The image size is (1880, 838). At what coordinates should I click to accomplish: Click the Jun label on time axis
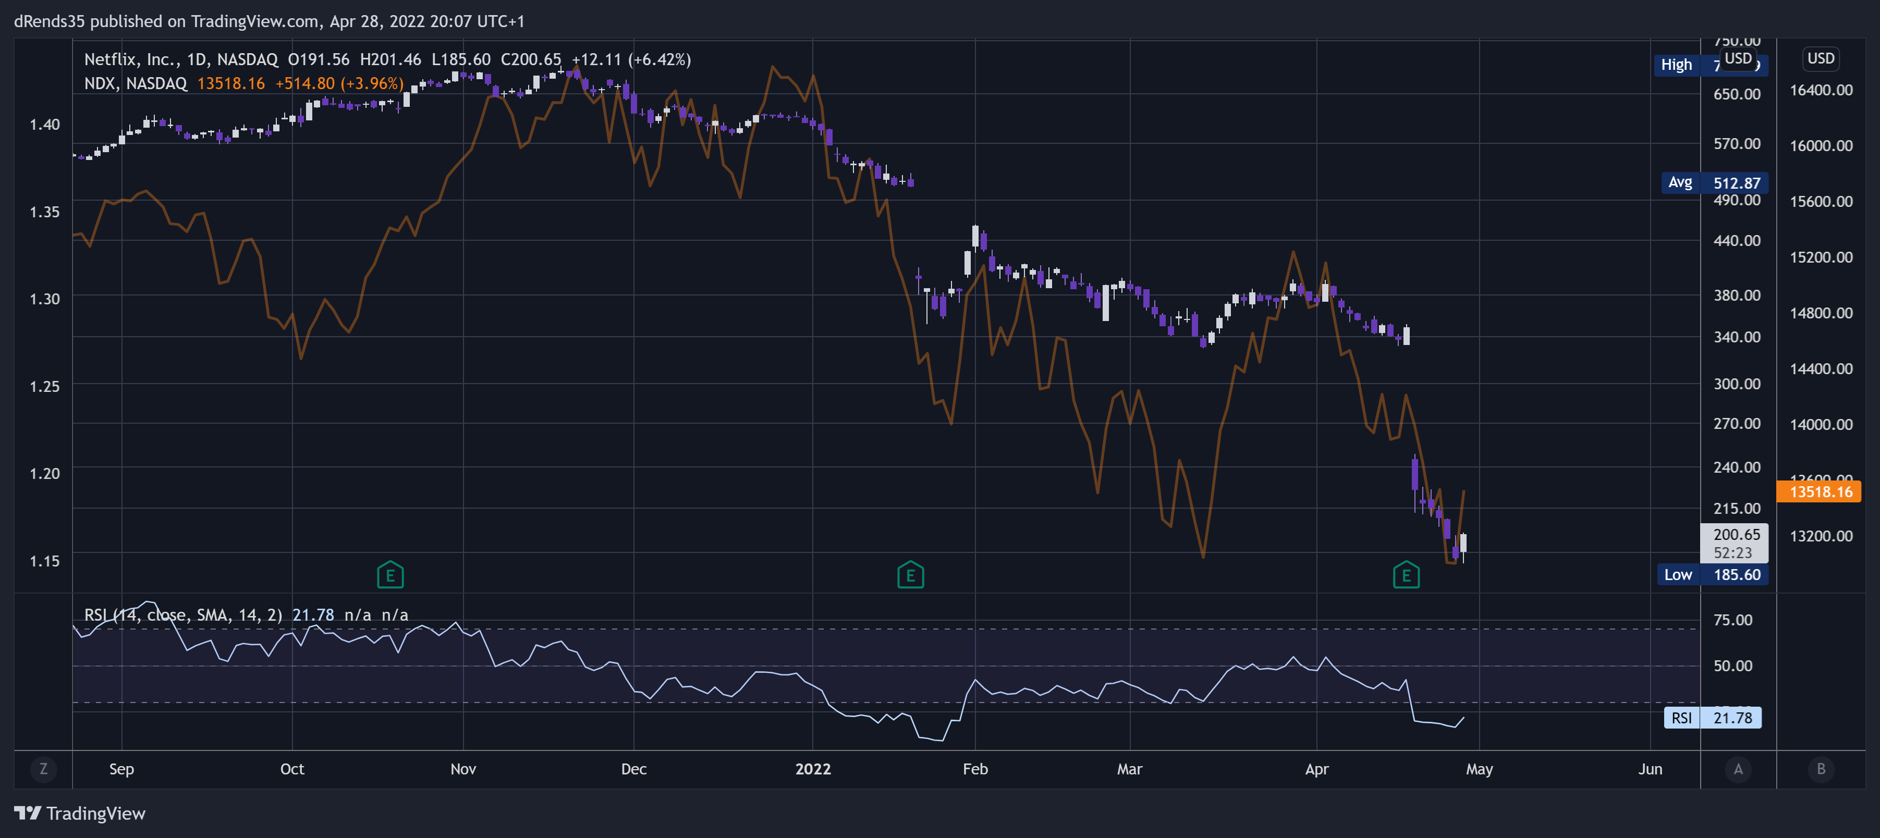pos(1650,769)
